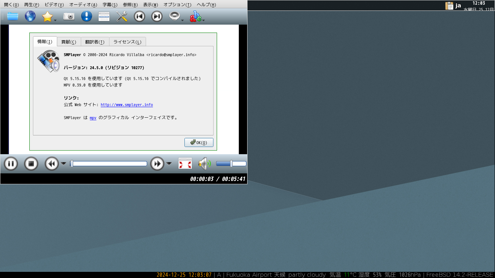Take a screenshot with the camera icon
Screen dimensions: 495x278
[69, 16]
